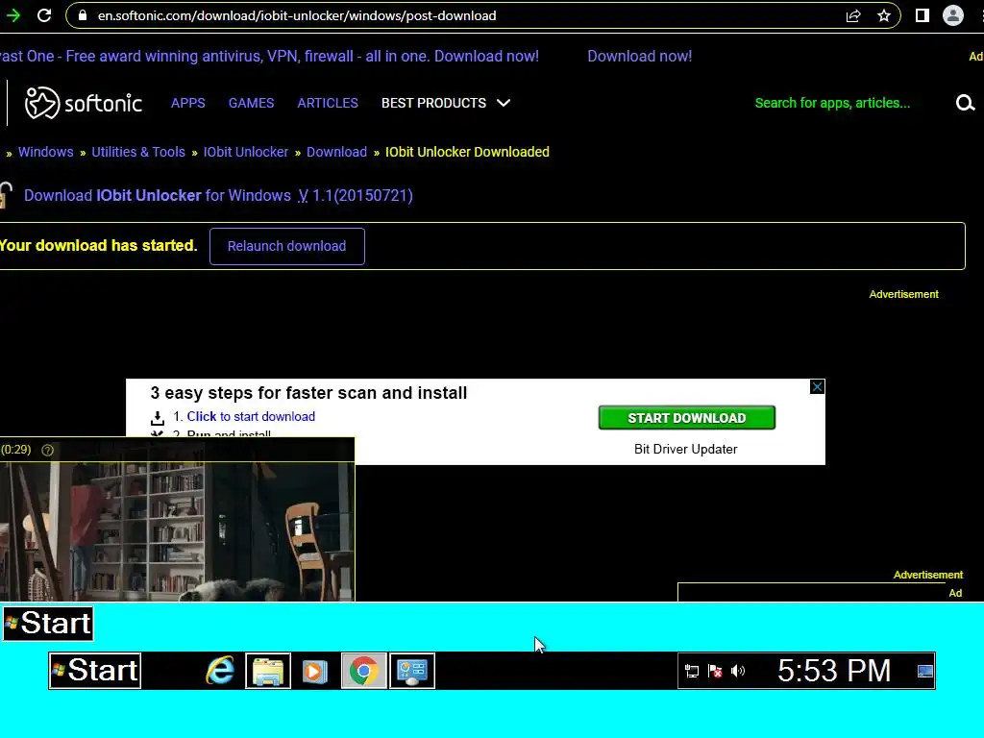Click the Avast 'Download now!' link

click(639, 56)
